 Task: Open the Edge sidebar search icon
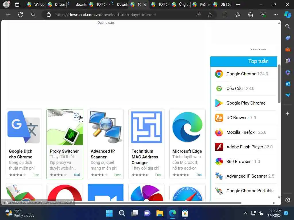[x=288, y=26]
